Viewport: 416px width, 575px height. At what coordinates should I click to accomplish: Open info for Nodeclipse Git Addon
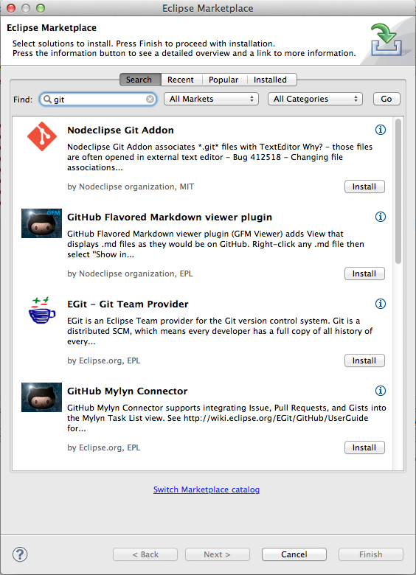[381, 130]
